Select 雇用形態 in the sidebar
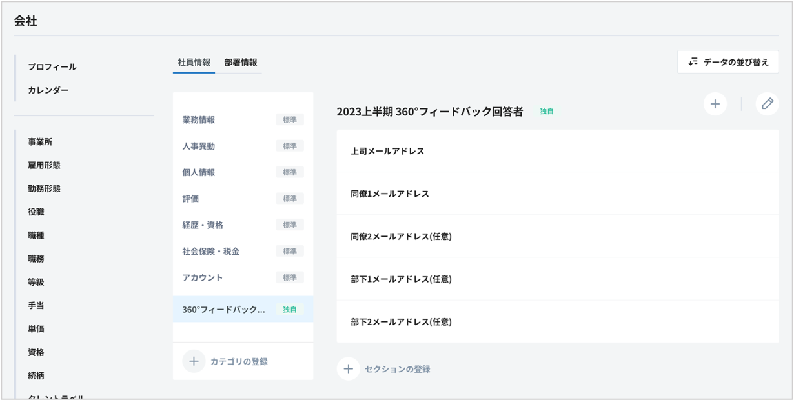Image resolution: width=794 pixels, height=400 pixels. point(44,165)
